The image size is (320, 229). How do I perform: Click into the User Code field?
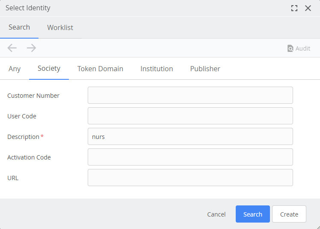tap(190, 116)
